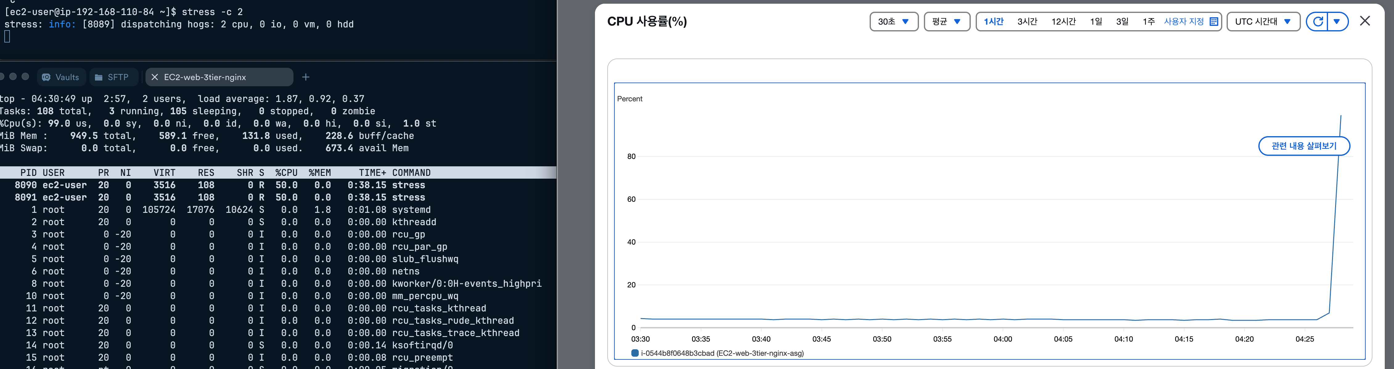Close the CPU 사용률 graph panel
Screen dimensions: 1394x369
(1365, 21)
